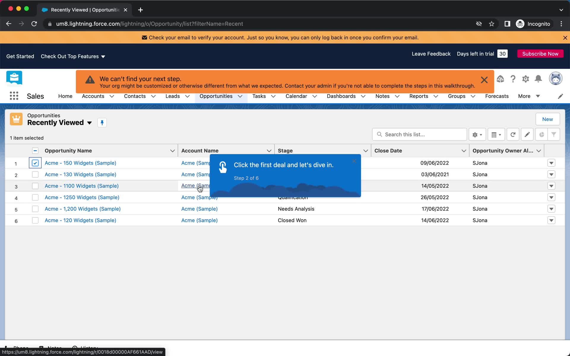This screenshot has height=356, width=570.
Task: Close the walkthrough step tooltip
Action: [x=354, y=161]
